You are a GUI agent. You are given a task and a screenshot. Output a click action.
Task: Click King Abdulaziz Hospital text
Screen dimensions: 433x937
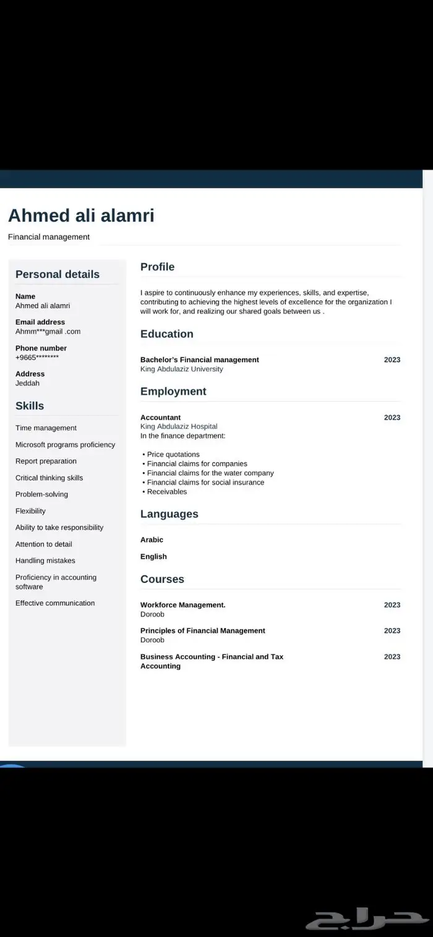(179, 426)
